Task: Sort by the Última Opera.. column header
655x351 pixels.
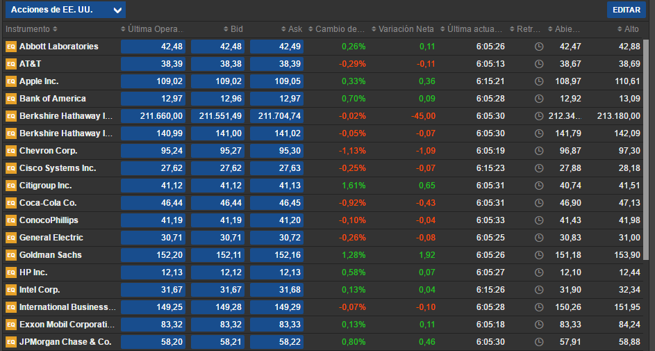Action: tap(153, 29)
